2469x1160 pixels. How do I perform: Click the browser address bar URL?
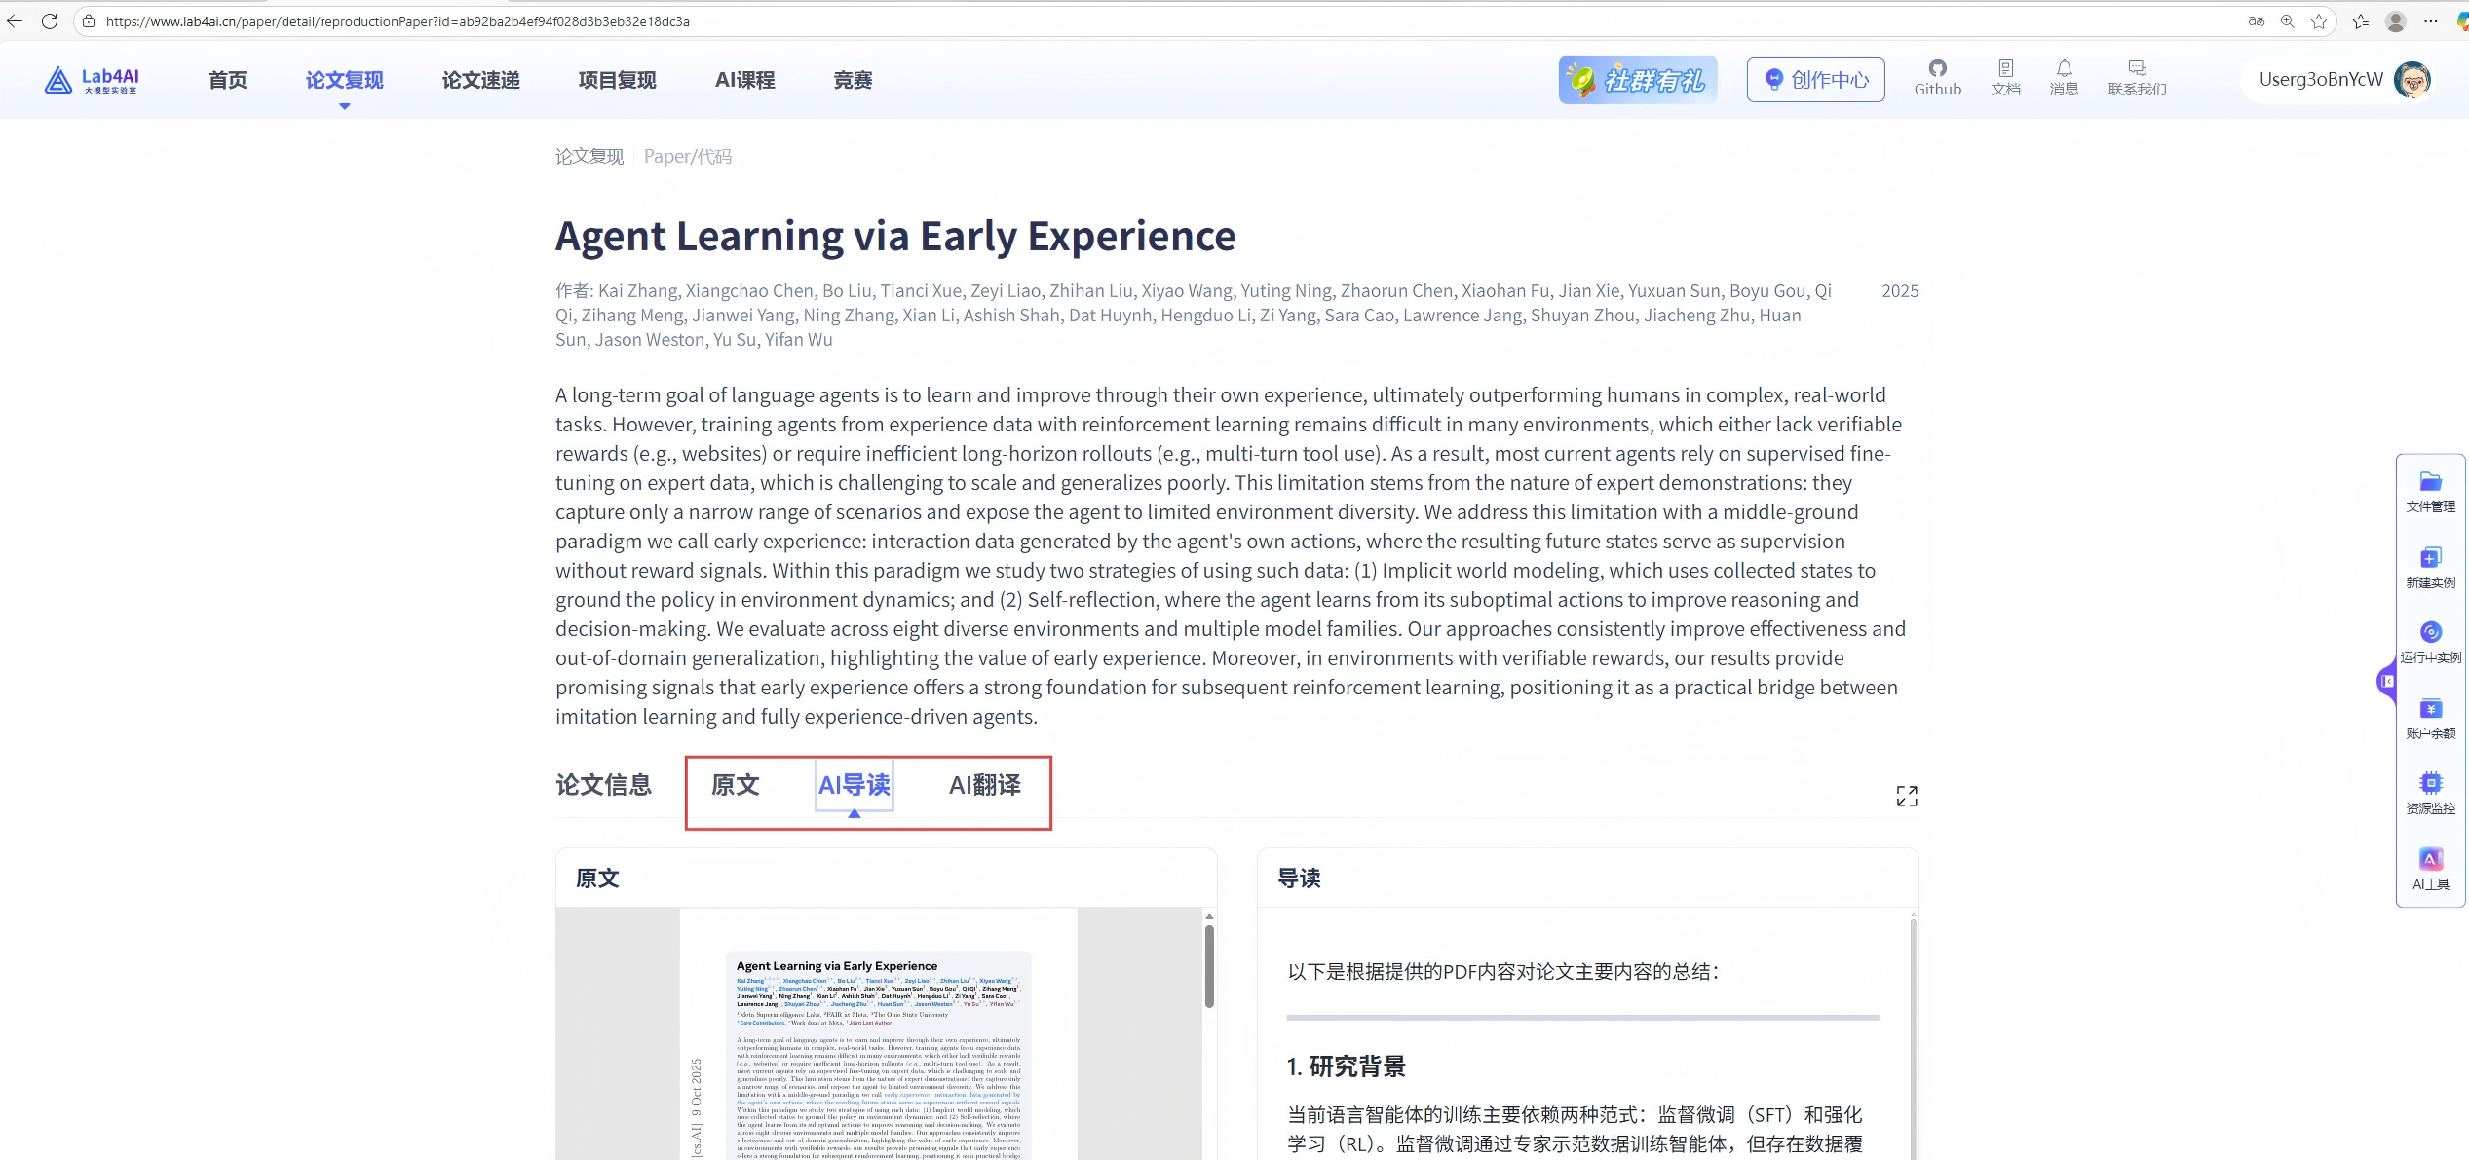click(398, 21)
